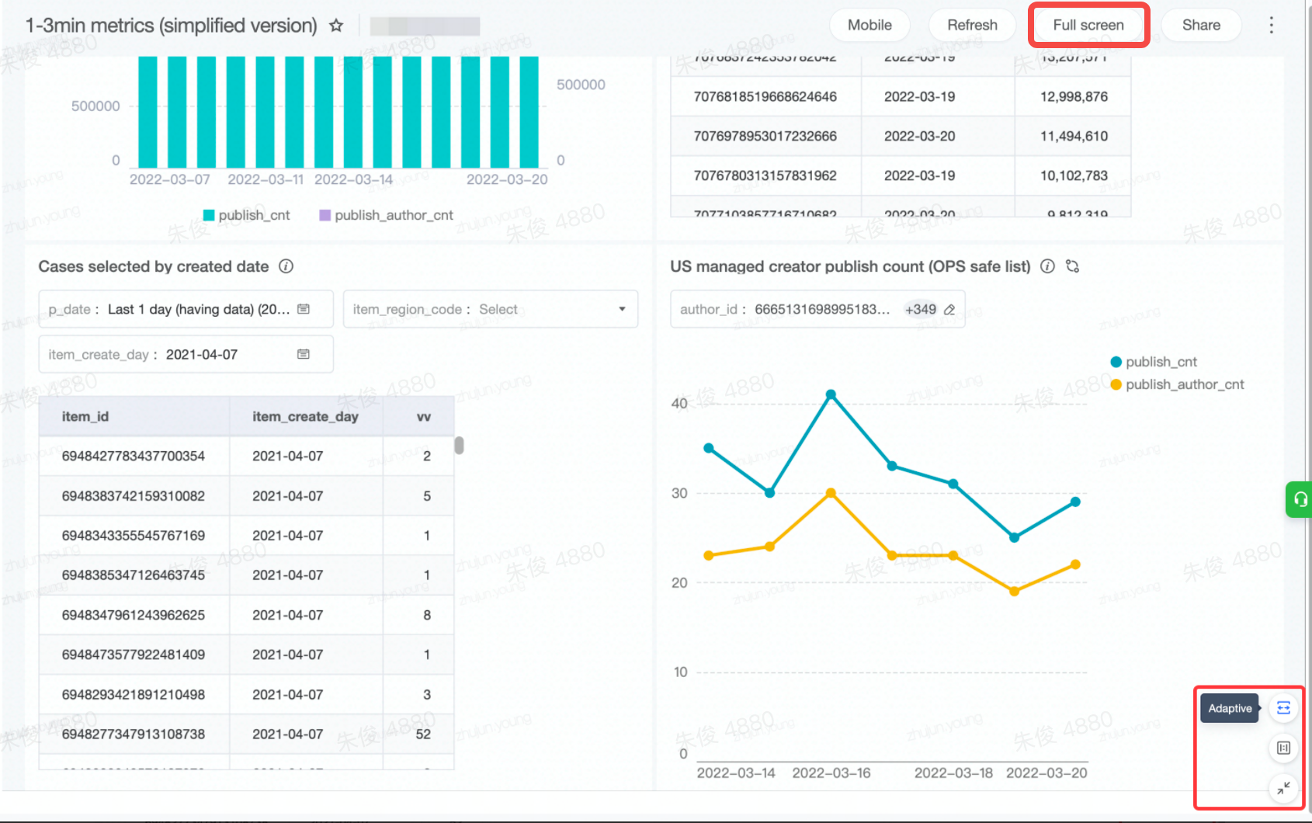Screen dimensions: 1312x823
Task: Select item_id 6948385347126463745
Action: coord(134,575)
